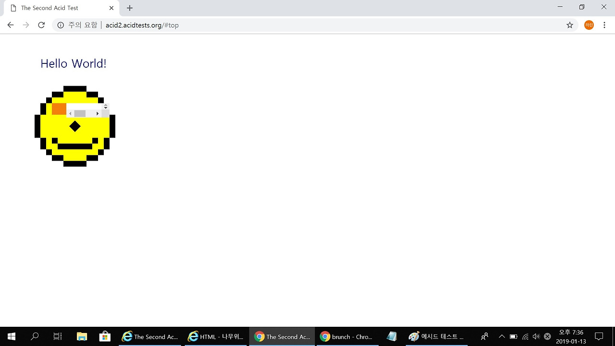Click the tiny vertical scroll arrows in the smiley

[106, 106]
